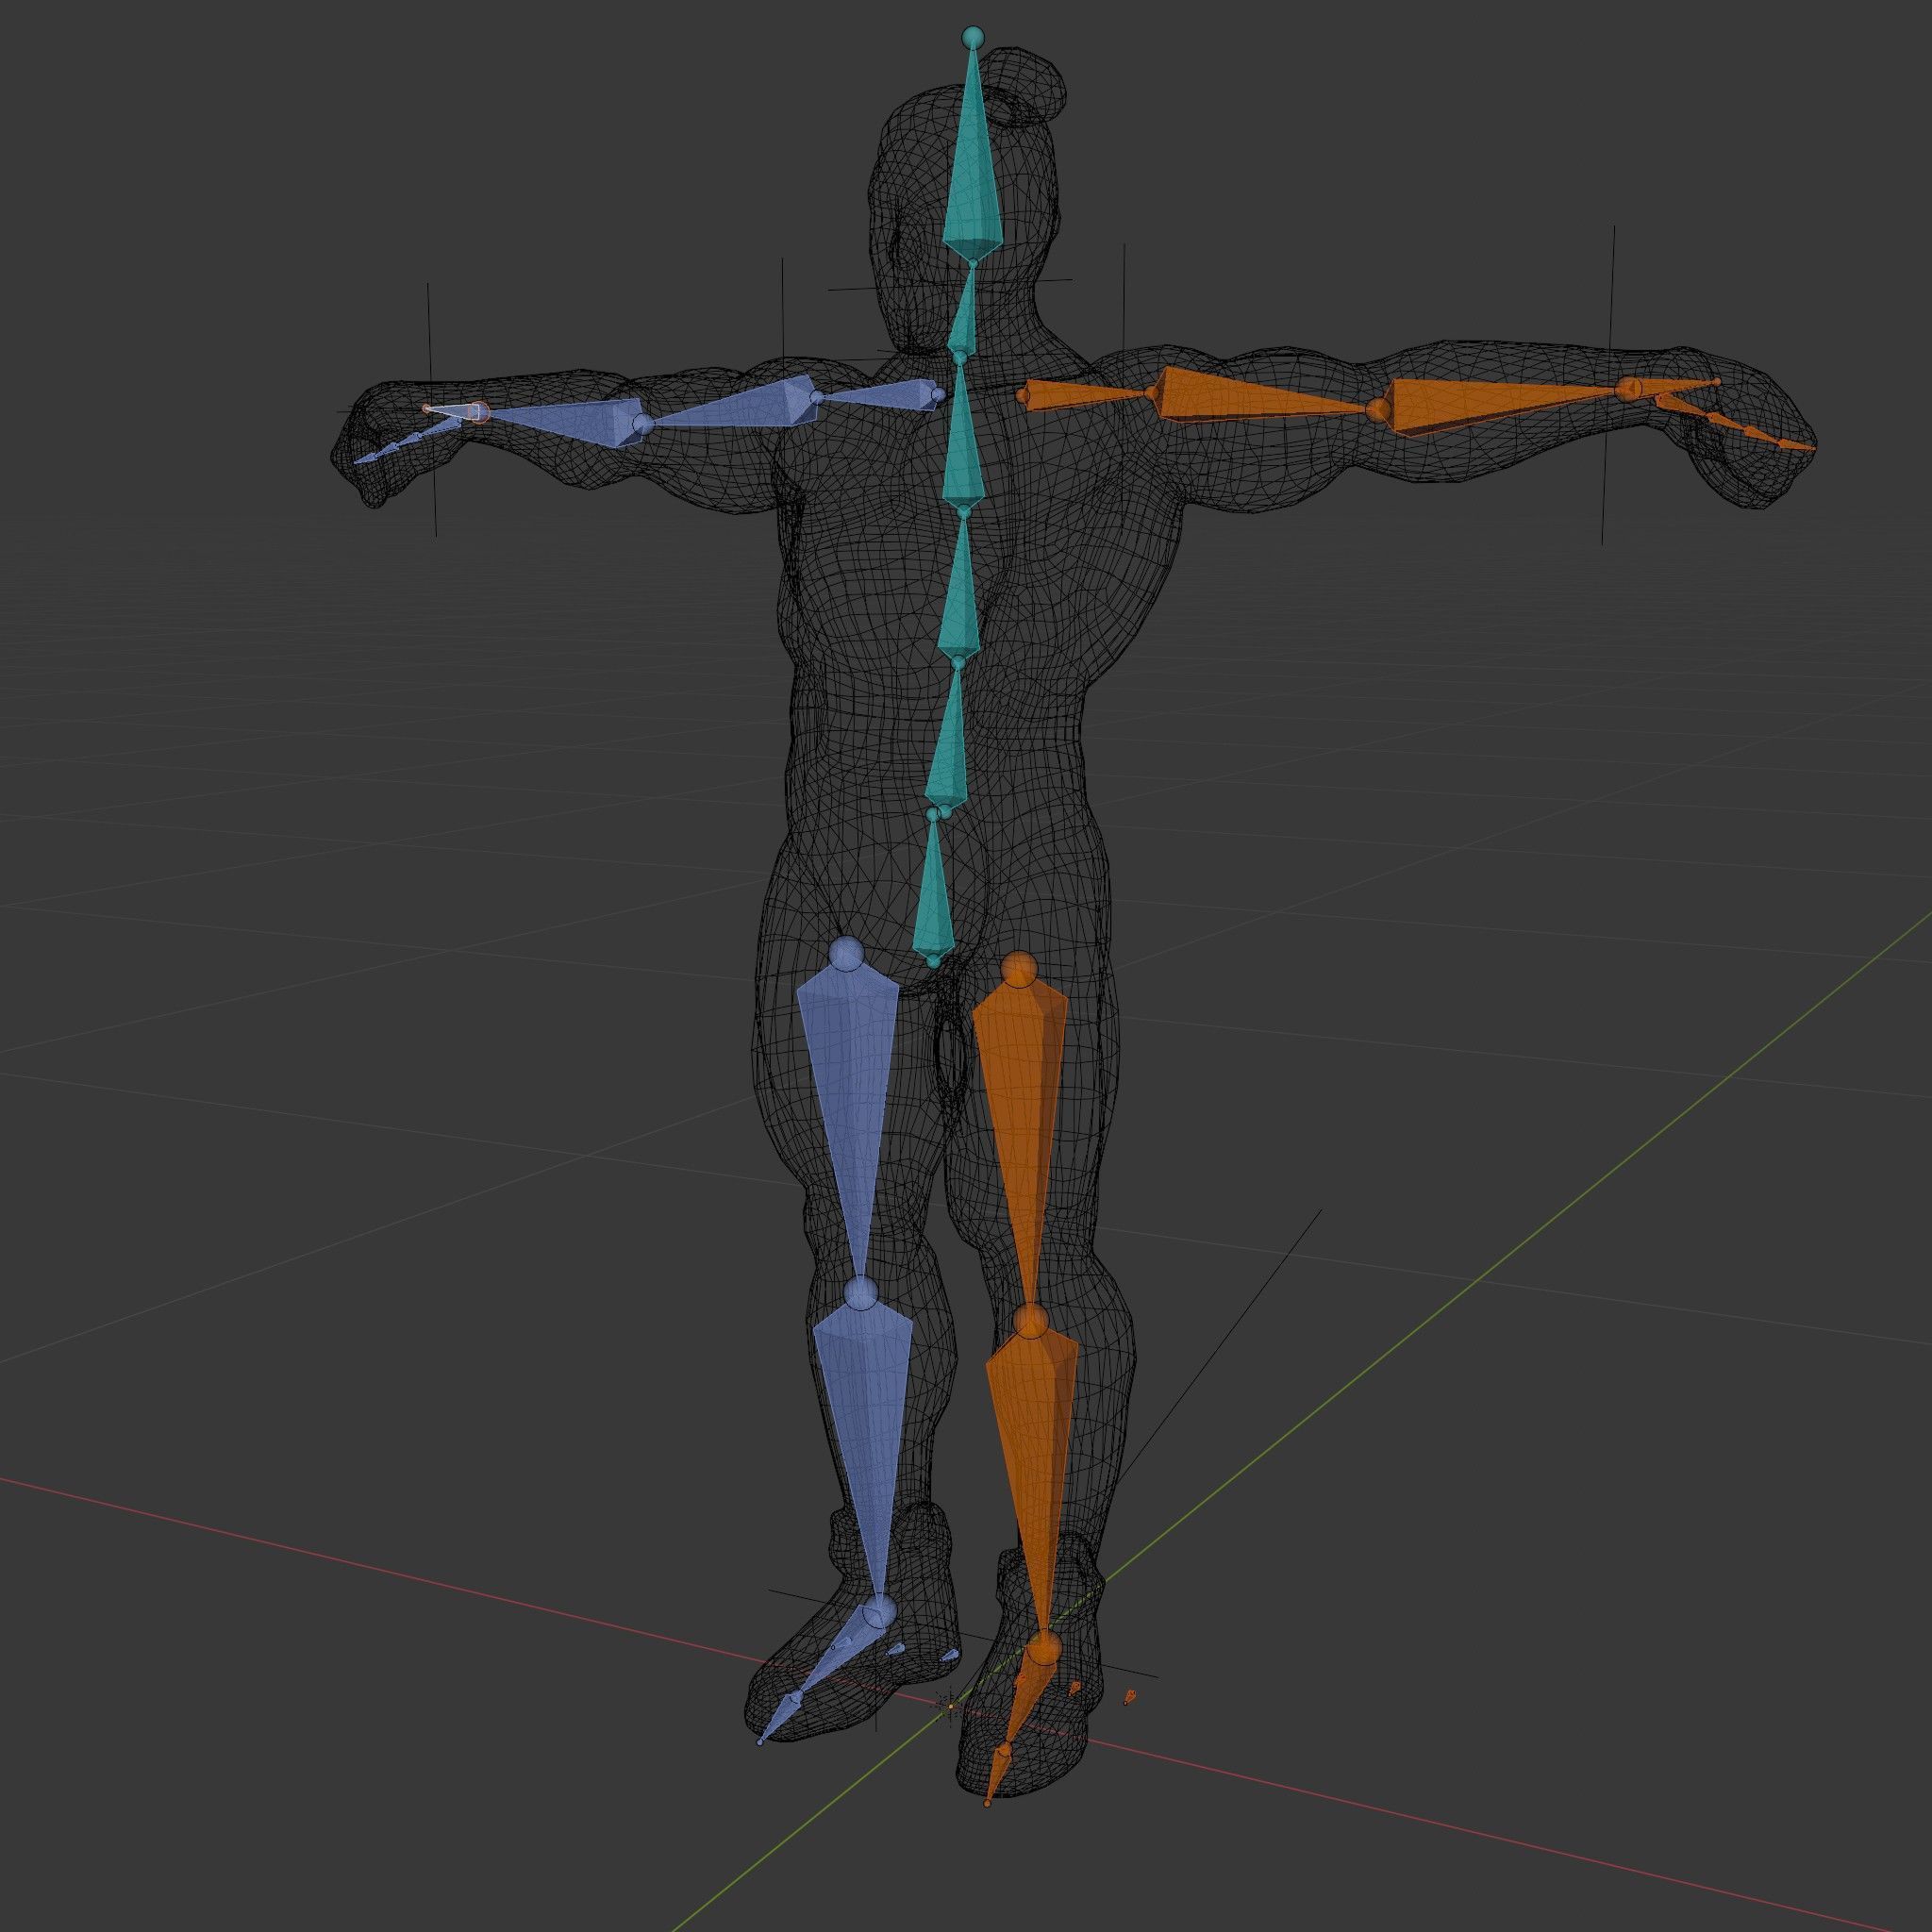Image resolution: width=1932 pixels, height=1932 pixels.
Task: Click the teal sphere at head bone tip
Action: [972, 38]
